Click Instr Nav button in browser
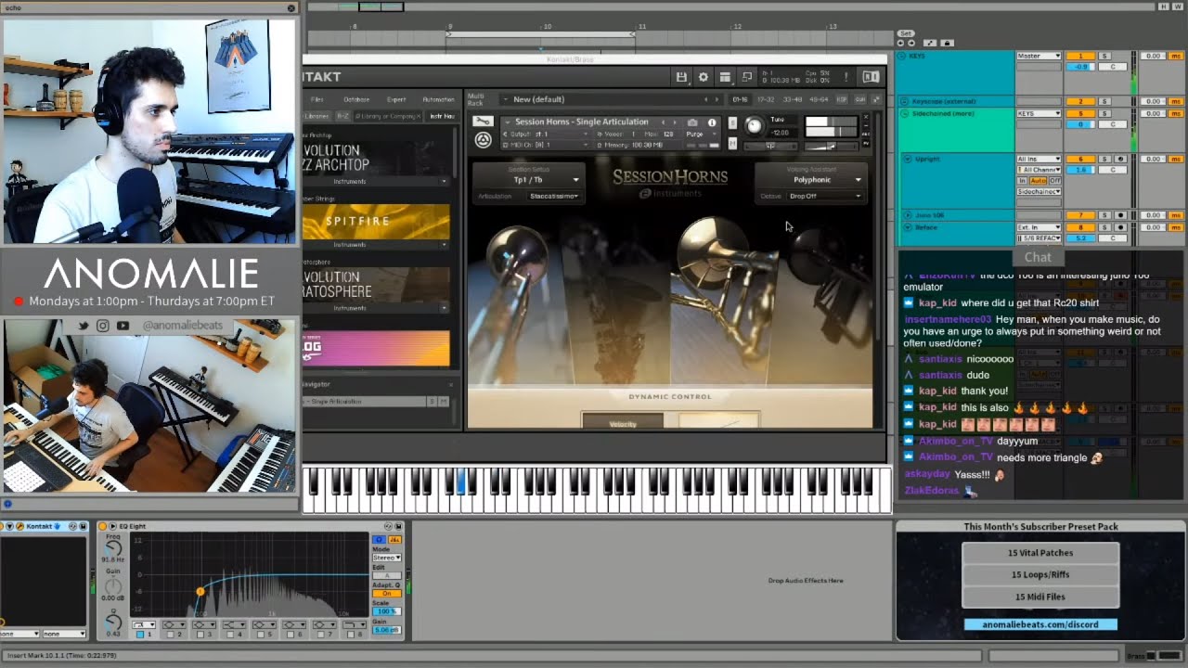The width and height of the screenshot is (1188, 668). (442, 116)
